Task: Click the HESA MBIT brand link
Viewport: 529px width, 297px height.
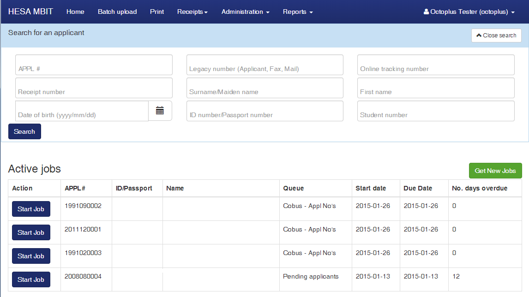Action: point(30,12)
